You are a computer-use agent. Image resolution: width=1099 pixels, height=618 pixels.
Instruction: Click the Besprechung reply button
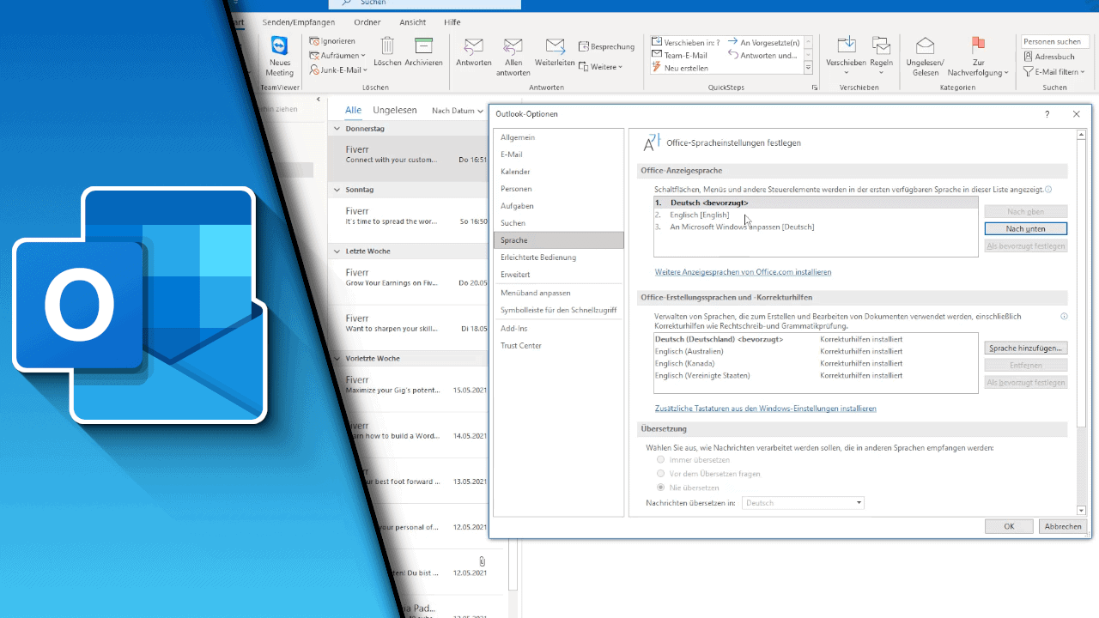pos(607,46)
